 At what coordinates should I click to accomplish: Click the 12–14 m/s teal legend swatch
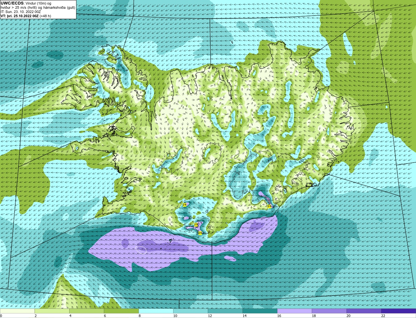[225, 311]
